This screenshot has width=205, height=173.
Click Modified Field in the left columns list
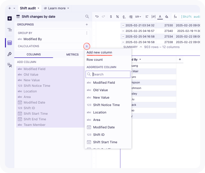[x=50, y=69]
